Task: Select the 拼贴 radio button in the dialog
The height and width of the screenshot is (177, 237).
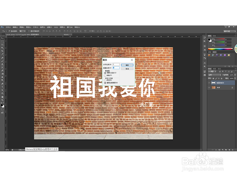Action: 105,75
